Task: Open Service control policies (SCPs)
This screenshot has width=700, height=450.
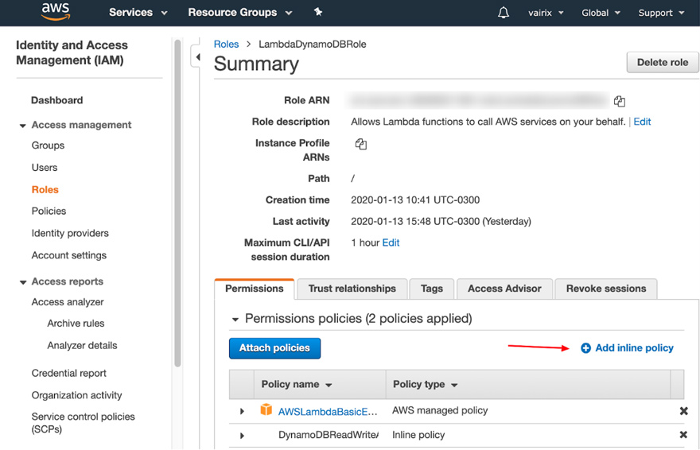Action: (83, 423)
